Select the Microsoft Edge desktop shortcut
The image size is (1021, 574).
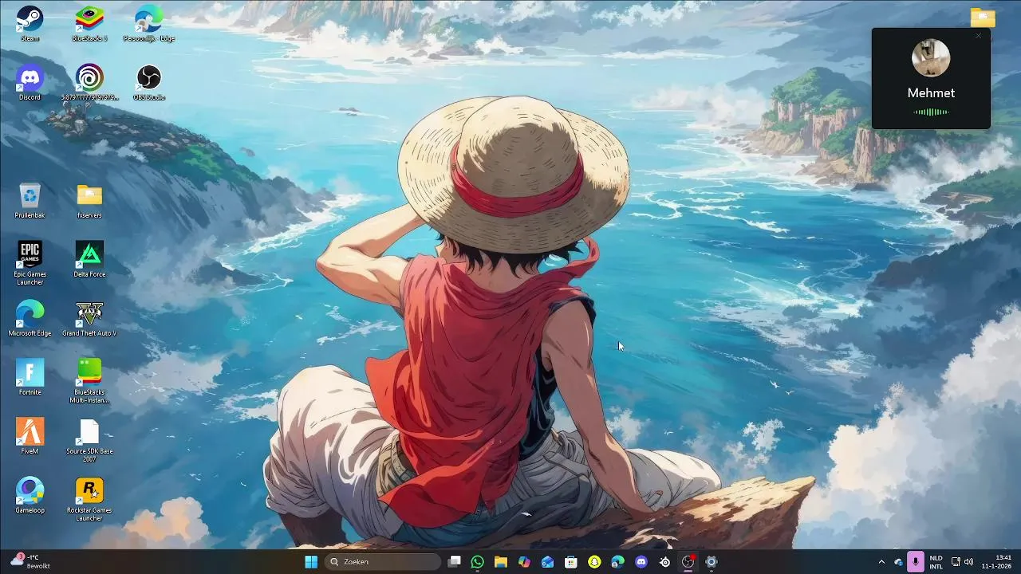pyautogui.click(x=30, y=319)
